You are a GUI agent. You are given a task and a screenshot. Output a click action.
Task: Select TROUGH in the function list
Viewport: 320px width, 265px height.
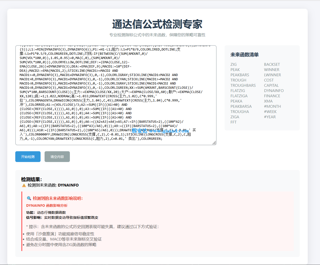click(238, 80)
